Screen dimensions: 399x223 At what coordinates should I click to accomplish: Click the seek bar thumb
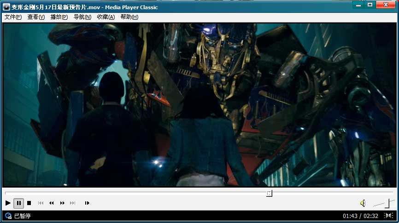click(x=269, y=194)
